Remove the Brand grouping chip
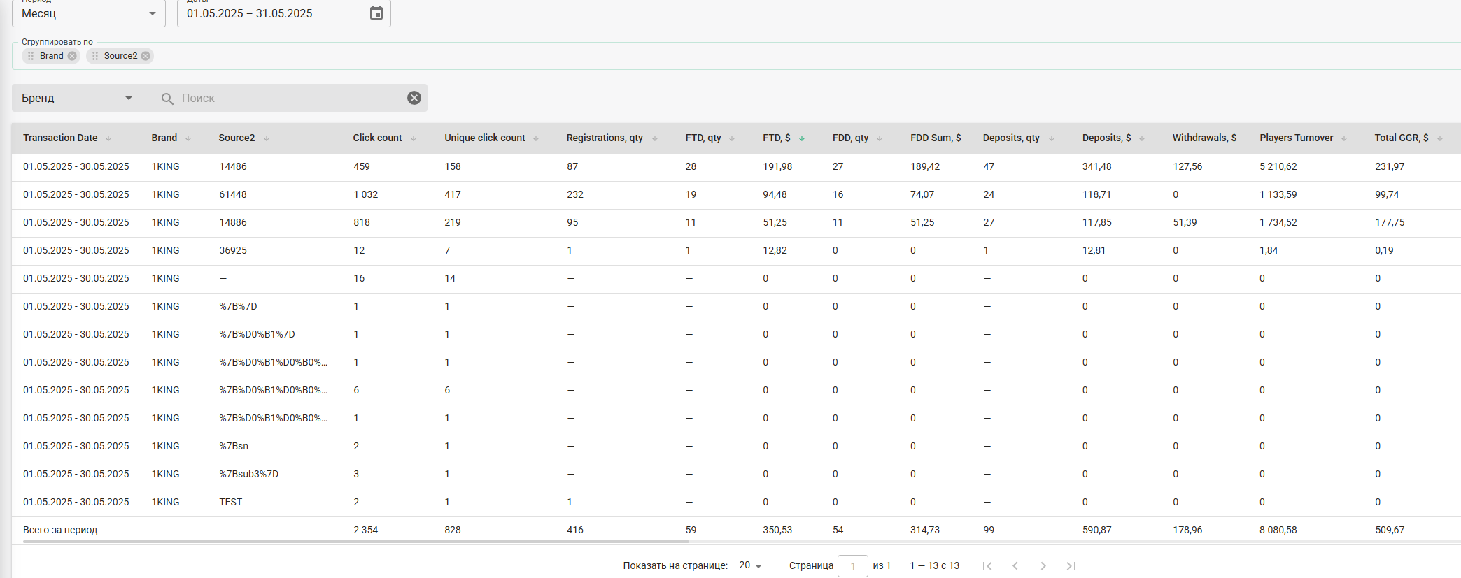Image resolution: width=1461 pixels, height=578 pixels. [72, 56]
